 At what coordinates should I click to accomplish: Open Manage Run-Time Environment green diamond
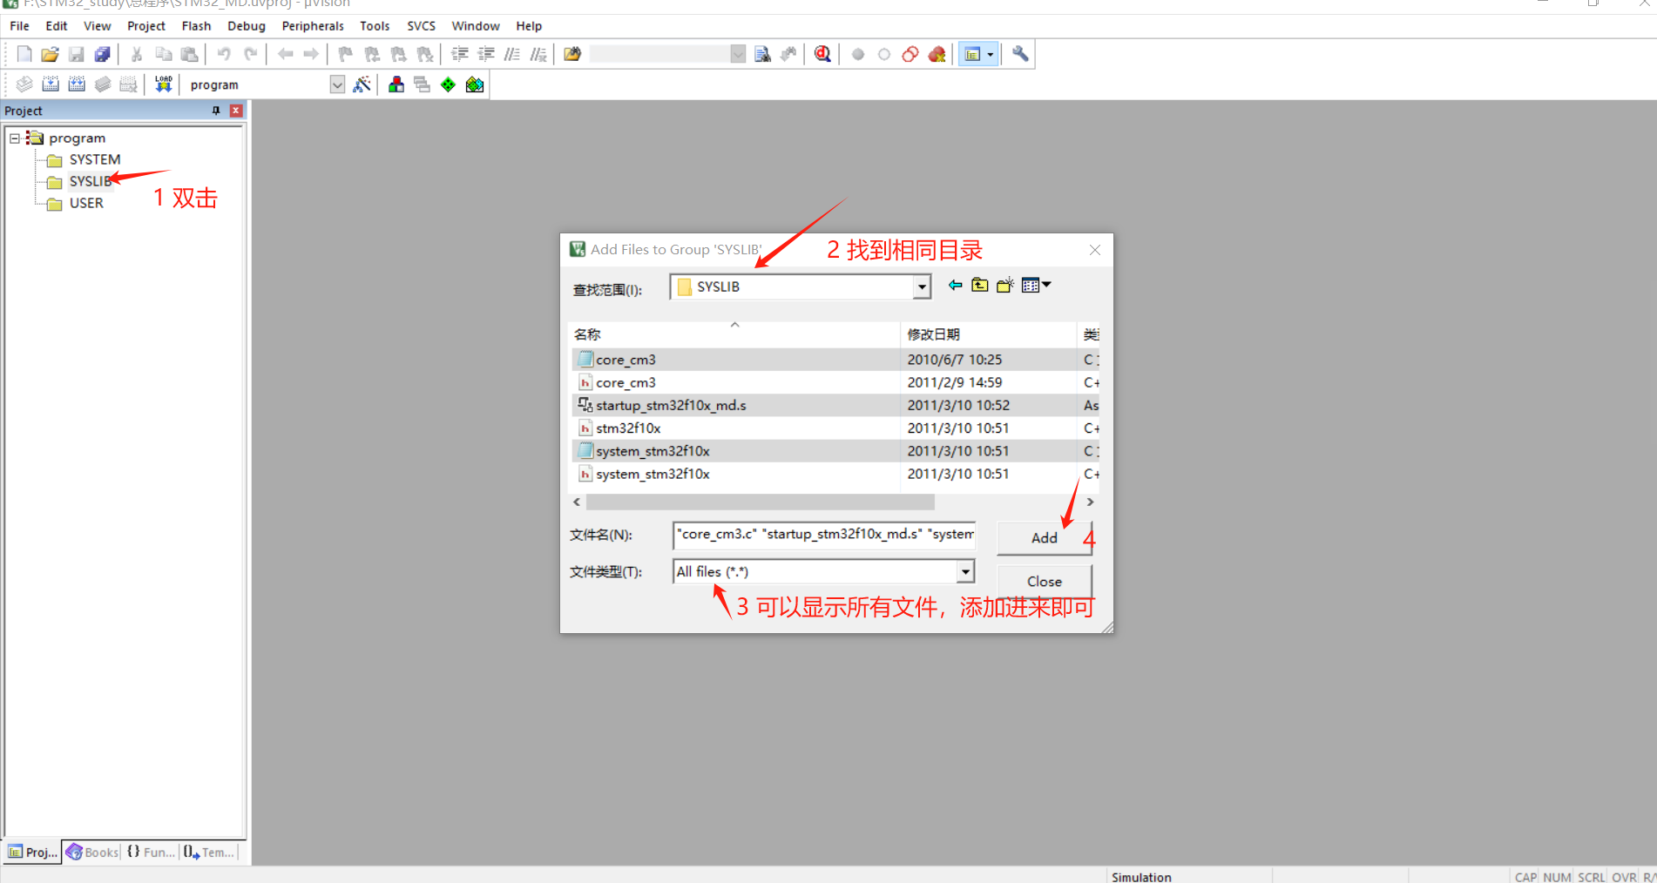448,84
